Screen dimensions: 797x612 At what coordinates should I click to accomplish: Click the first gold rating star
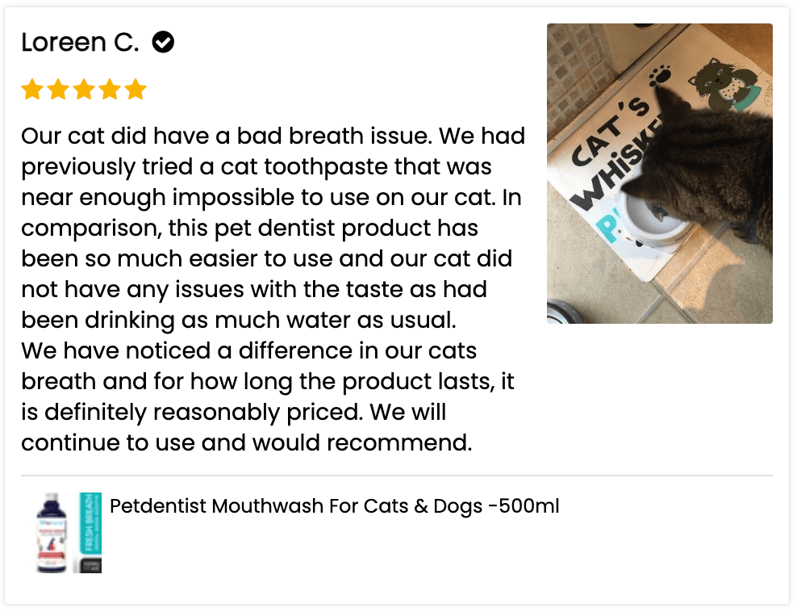(32, 89)
